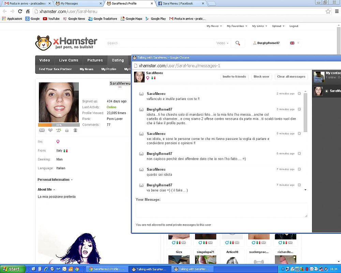Delete the top SaraMereu message with X
Screen dimensions: 341x273
click(299, 94)
